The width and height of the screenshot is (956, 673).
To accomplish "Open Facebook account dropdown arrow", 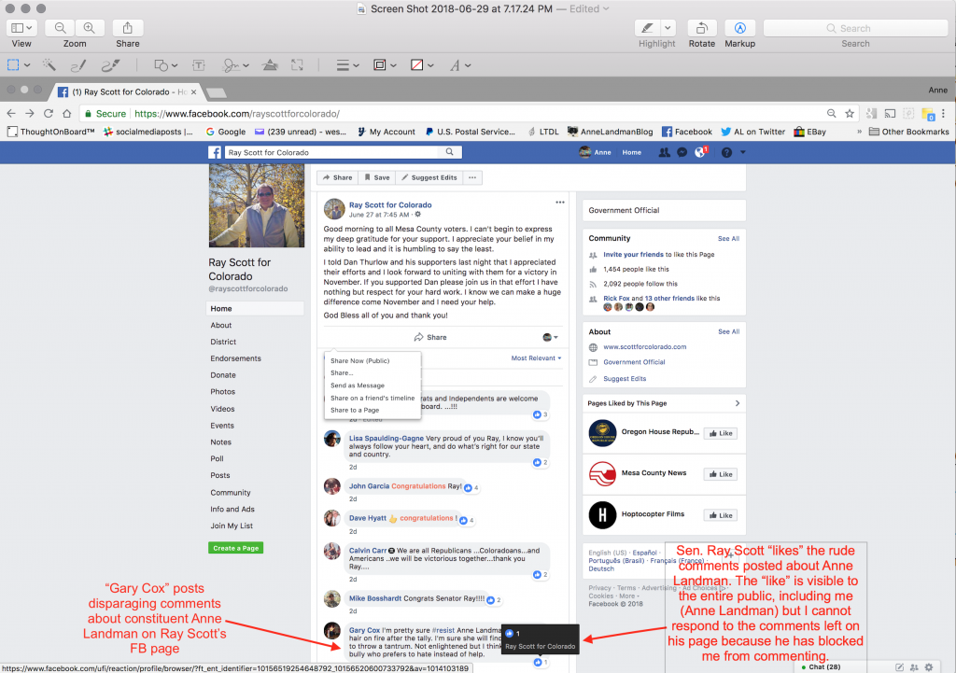I will coord(742,152).
